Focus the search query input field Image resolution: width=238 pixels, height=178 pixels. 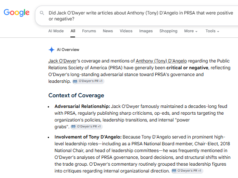click(141, 16)
